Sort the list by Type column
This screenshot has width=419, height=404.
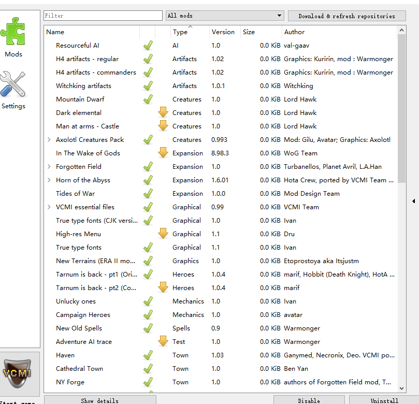(190, 32)
